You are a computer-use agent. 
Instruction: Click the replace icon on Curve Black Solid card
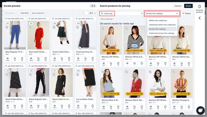tap(78, 75)
